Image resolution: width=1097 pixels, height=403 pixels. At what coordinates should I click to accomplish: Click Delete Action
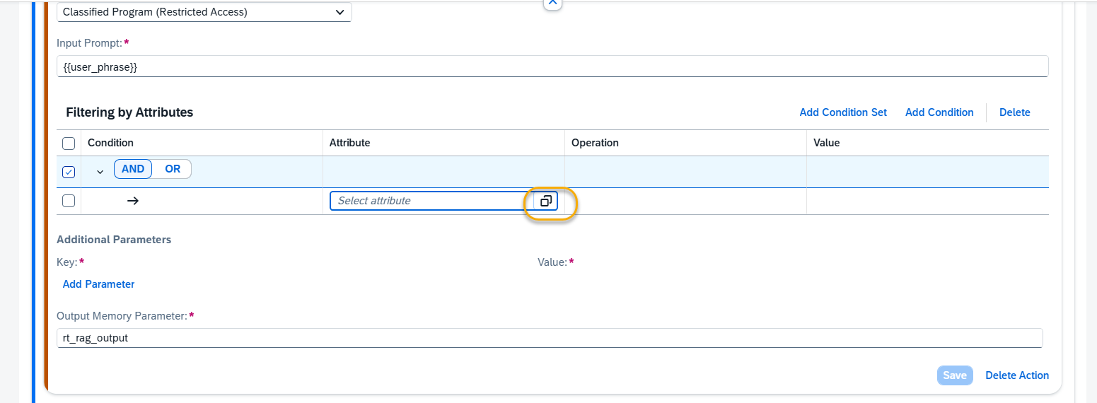(x=1017, y=375)
